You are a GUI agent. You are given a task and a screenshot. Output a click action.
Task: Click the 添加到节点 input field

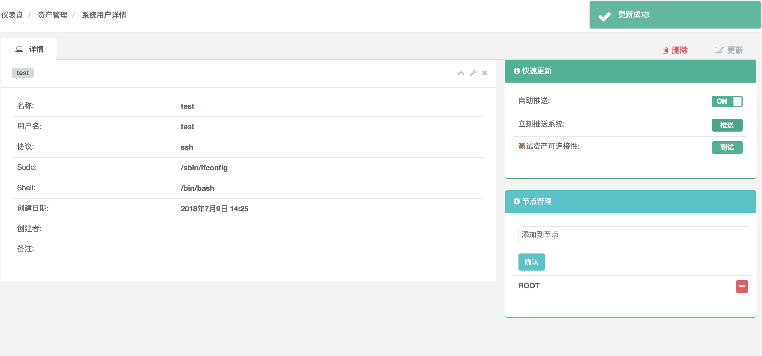(x=633, y=235)
